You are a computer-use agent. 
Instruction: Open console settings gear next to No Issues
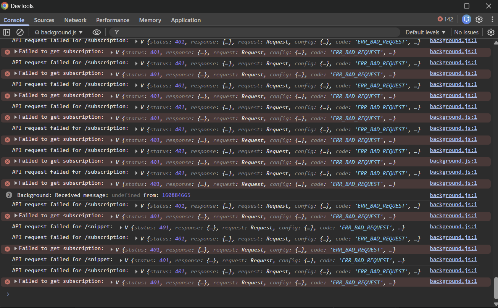point(491,32)
